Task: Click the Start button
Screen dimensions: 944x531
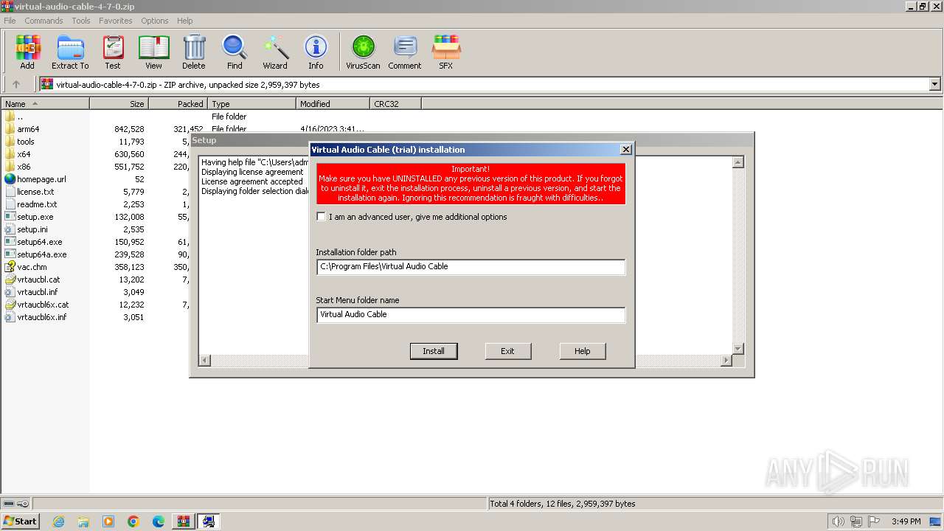Action: [20, 521]
